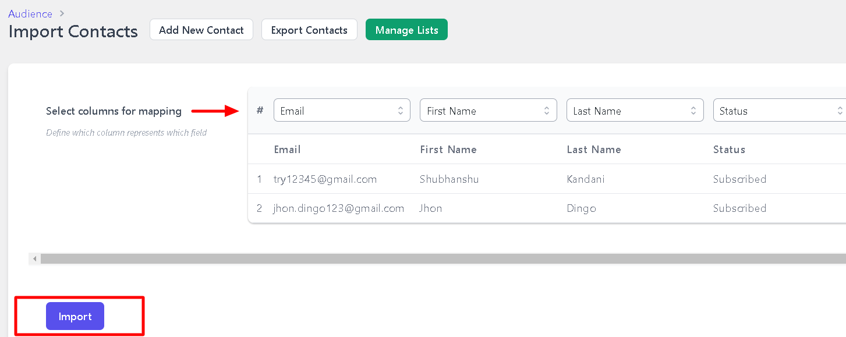Image resolution: width=846 pixels, height=337 pixels.
Task: Open Add New Contact form
Action: click(201, 30)
